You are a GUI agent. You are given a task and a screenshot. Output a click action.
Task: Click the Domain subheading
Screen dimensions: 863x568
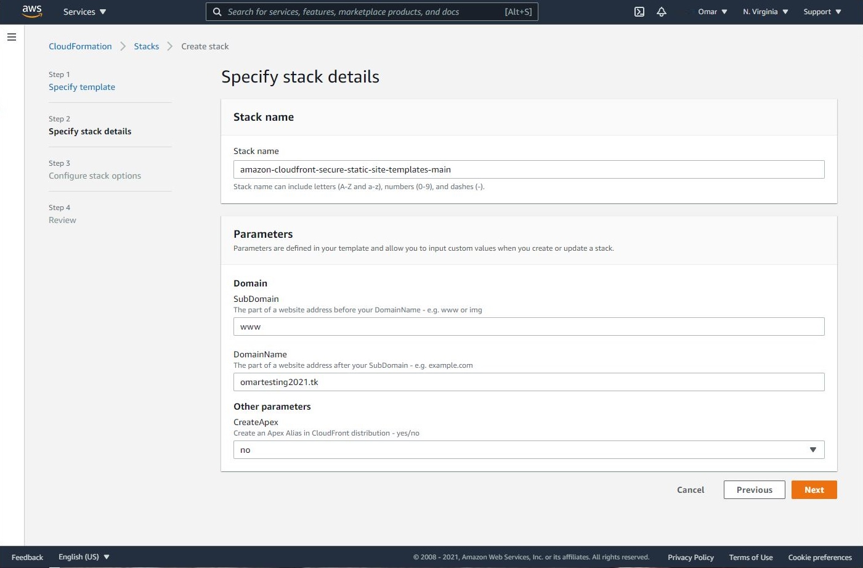click(x=250, y=283)
